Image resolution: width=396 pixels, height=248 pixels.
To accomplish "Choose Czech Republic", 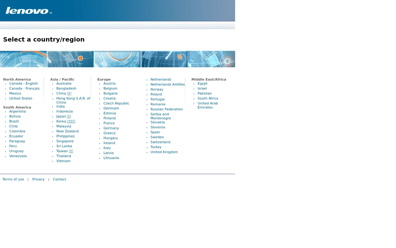I will 116,103.
